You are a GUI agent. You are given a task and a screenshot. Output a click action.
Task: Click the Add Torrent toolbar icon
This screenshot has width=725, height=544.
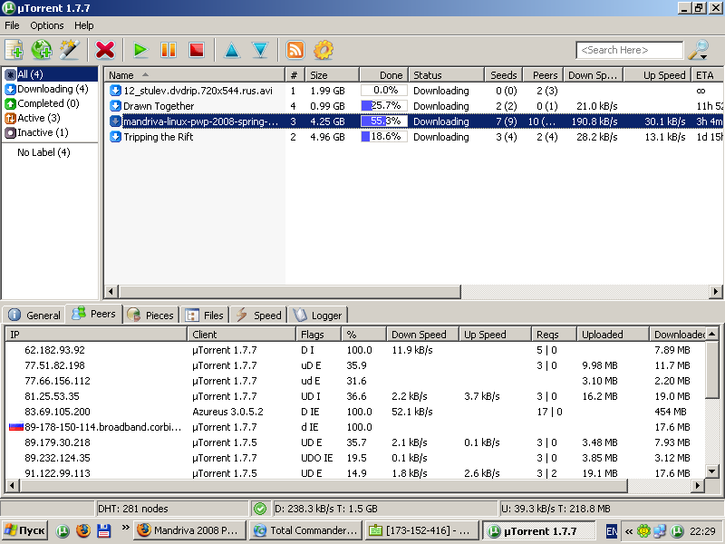tap(14, 50)
